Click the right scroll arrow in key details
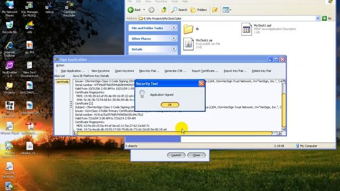 pyautogui.click(x=279, y=133)
